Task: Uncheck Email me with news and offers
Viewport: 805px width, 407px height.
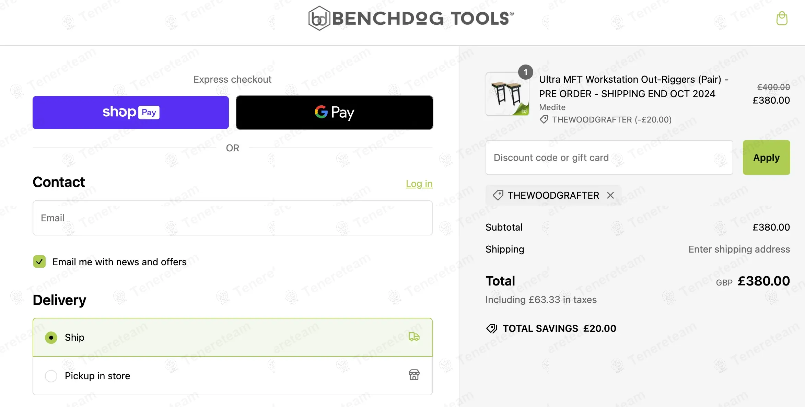Action: coord(39,262)
